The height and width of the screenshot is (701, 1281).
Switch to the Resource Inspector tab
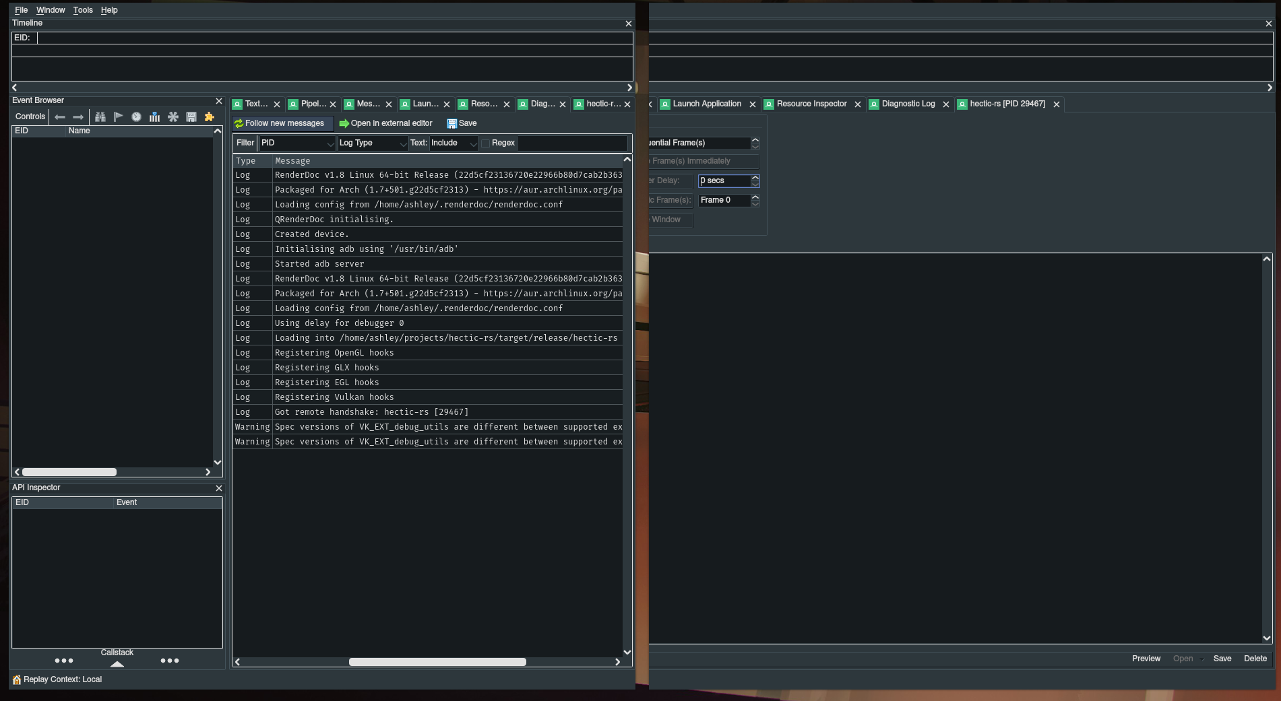[x=811, y=104]
